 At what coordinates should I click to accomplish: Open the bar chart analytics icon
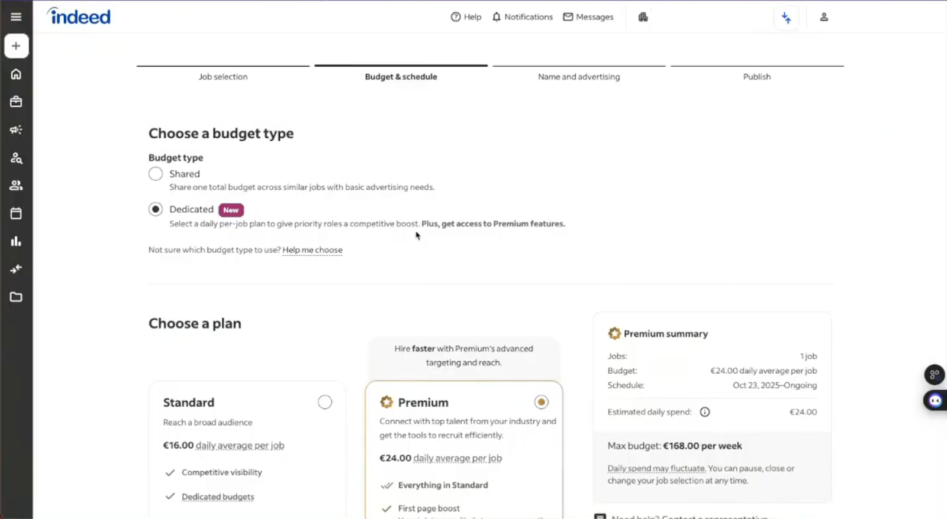pos(16,241)
